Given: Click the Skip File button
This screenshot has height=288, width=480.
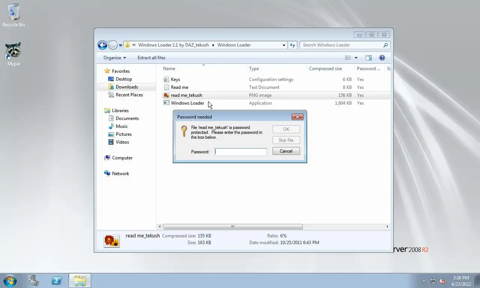Looking at the screenshot, I should (x=286, y=140).
